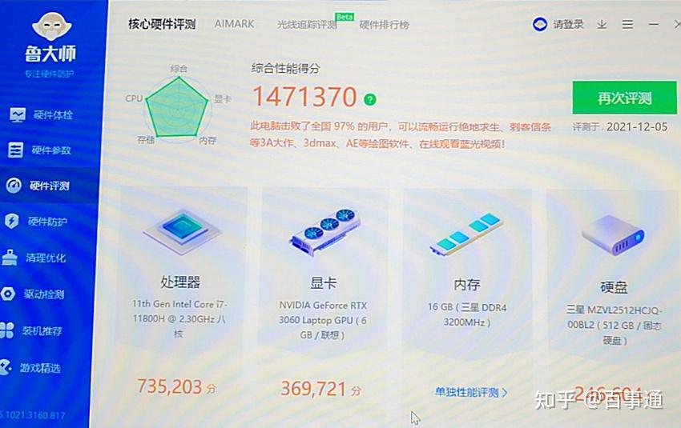Click the Beta badge on ray tracing tab
681x428 pixels.
pyautogui.click(x=345, y=17)
